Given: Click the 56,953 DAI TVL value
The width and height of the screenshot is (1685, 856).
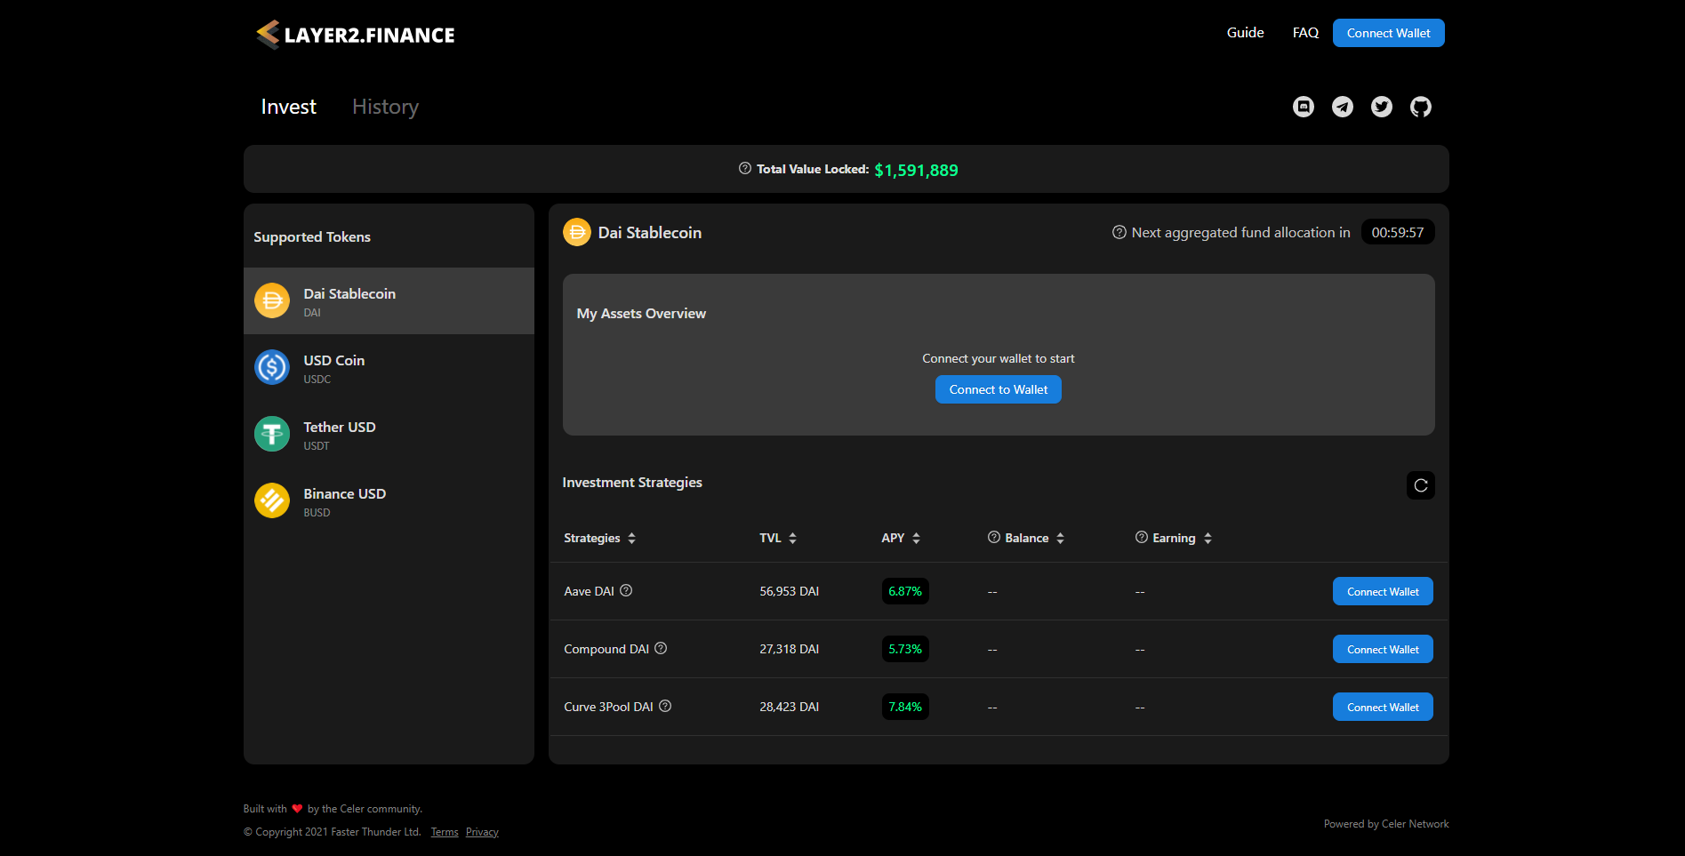Looking at the screenshot, I should pos(789,591).
